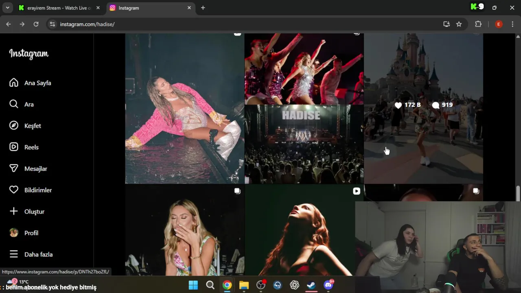Open Steam from the taskbar
The image size is (521, 293).
point(311,285)
